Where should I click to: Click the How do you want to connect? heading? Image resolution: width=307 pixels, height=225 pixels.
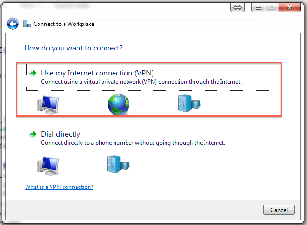pyautogui.click(x=74, y=48)
